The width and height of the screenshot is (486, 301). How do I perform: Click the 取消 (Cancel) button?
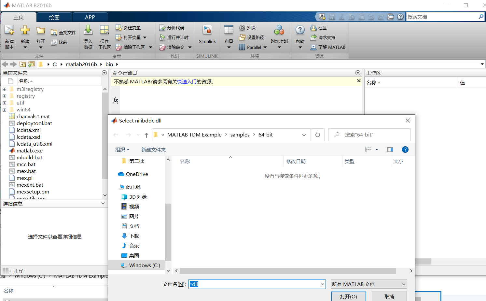389,296
